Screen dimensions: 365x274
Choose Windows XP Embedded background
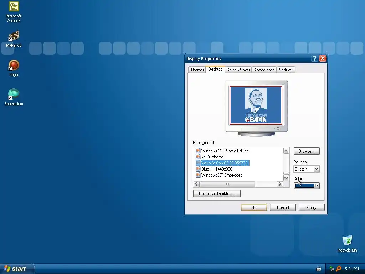coord(222,175)
